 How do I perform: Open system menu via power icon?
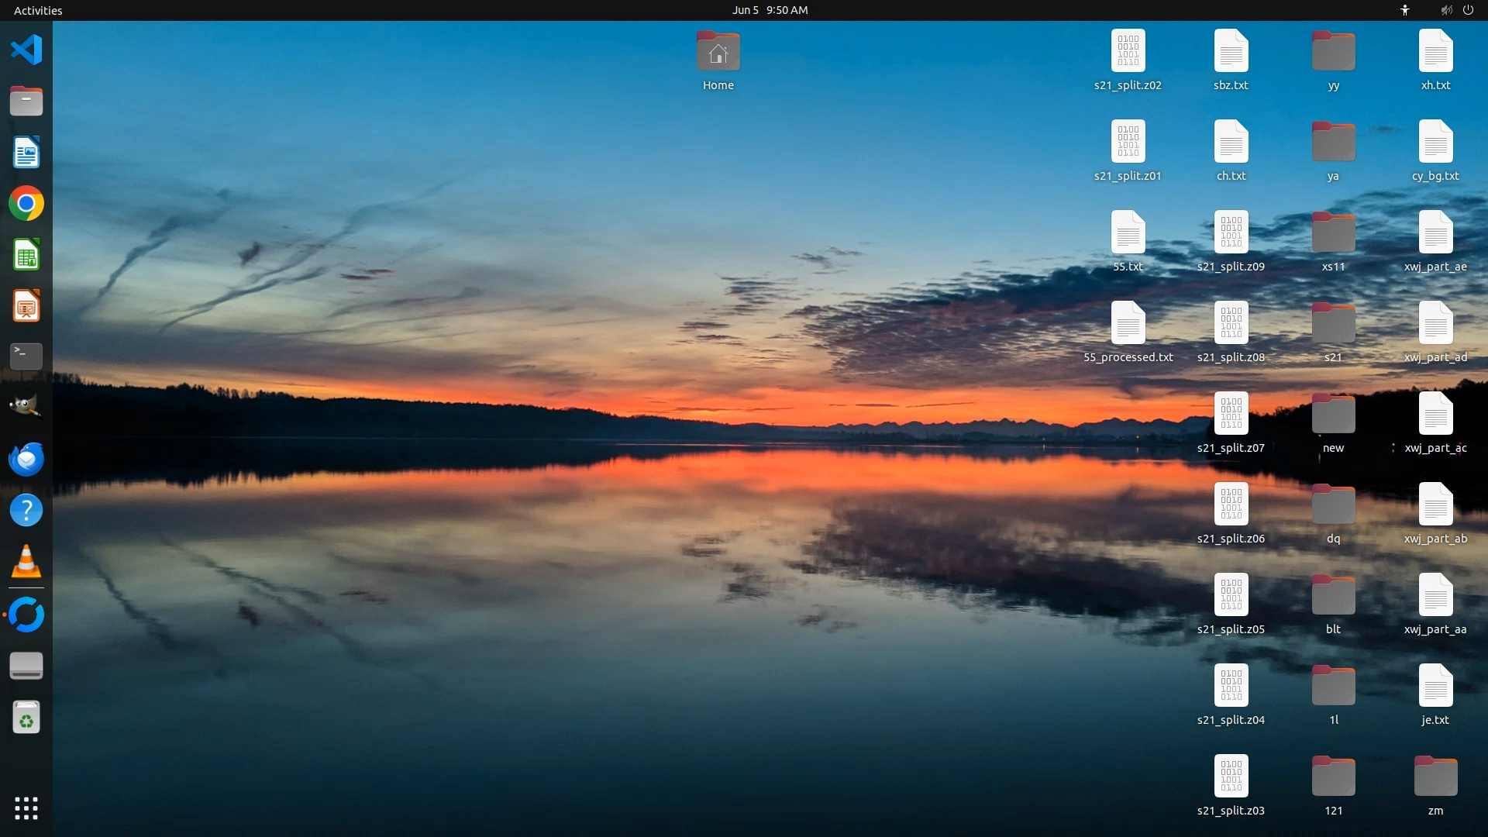(1468, 10)
